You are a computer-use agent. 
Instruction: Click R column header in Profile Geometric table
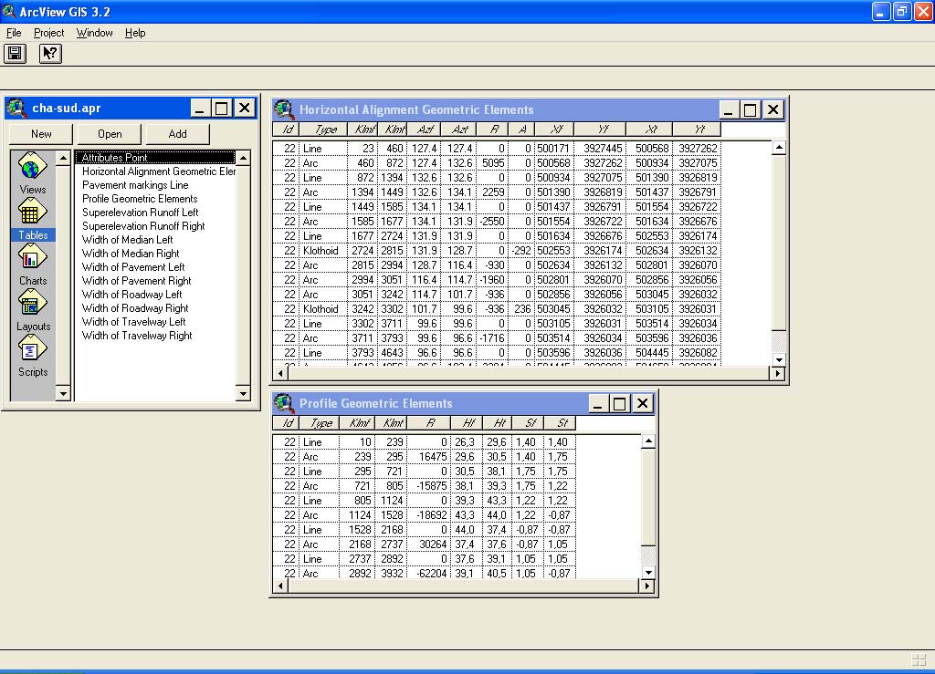(428, 423)
